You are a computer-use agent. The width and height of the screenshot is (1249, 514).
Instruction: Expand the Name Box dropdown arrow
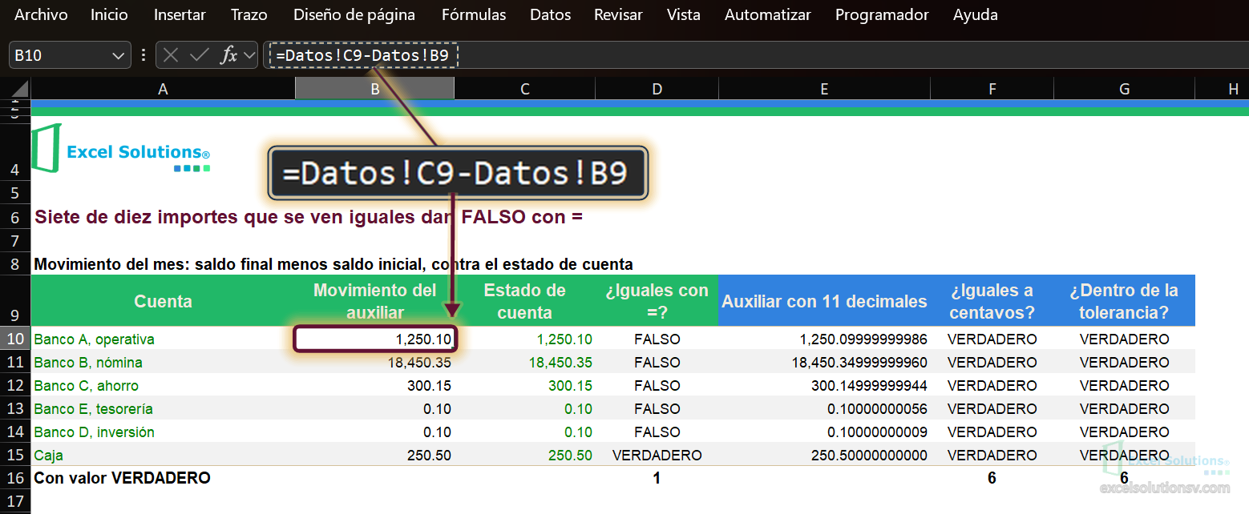(x=119, y=55)
